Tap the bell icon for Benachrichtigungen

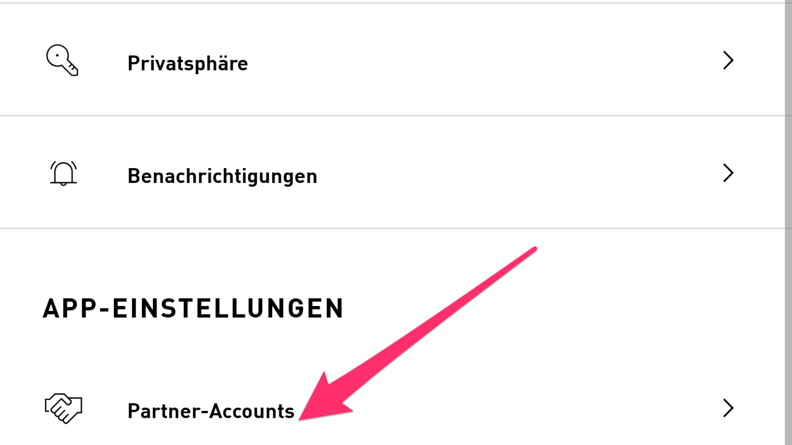[63, 173]
